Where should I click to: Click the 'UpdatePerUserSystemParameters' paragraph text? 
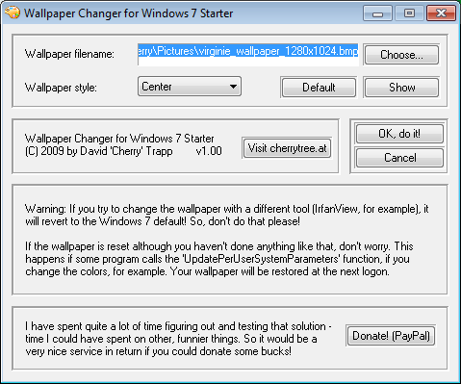pos(218,259)
